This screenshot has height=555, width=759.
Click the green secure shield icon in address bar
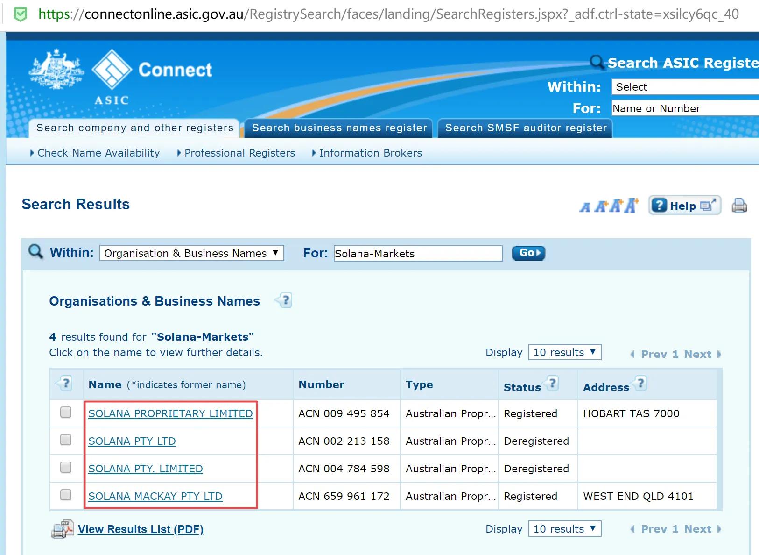pos(21,14)
